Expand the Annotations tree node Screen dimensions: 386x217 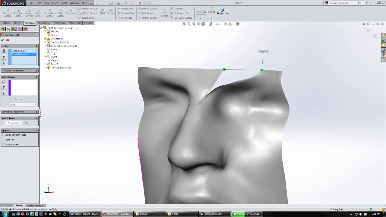tap(45, 39)
